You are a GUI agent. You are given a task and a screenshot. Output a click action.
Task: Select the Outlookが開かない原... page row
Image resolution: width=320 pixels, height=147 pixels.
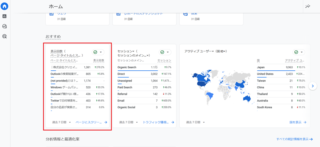tap(77, 94)
